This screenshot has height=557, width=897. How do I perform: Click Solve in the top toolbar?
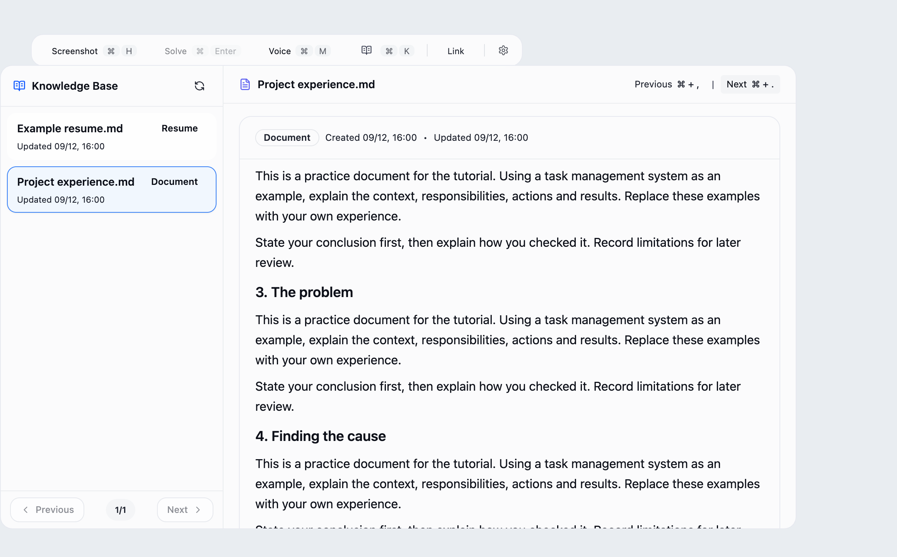click(176, 51)
